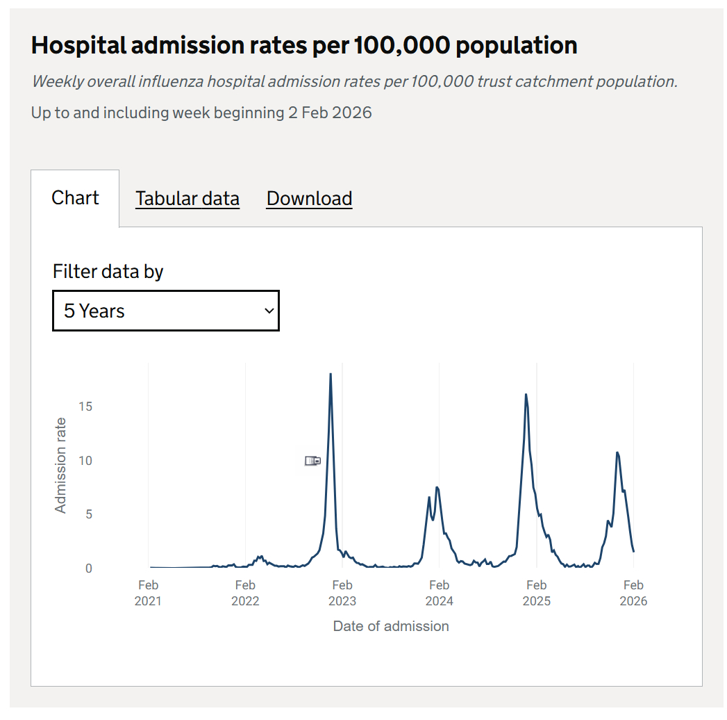
Task: Click the y-axis tick value 15
Action: (85, 407)
